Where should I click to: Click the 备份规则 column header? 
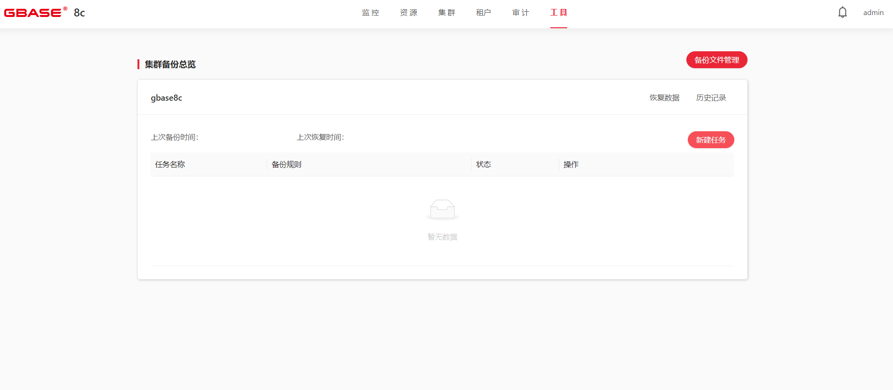tap(286, 165)
